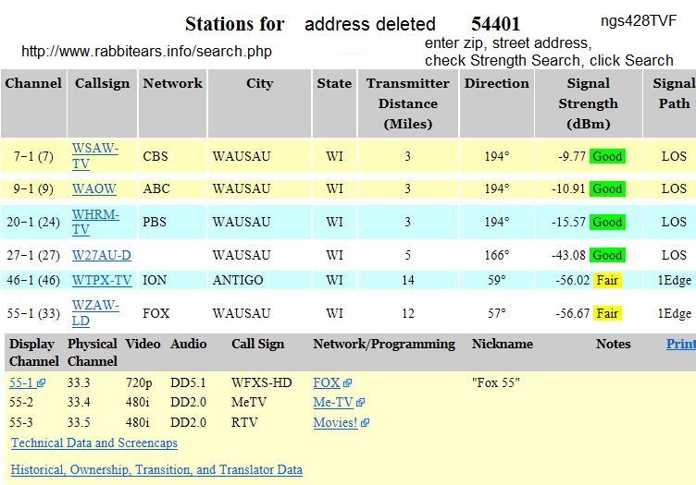
Task: Click the green Good badge for WSAW-TV
Action: pos(607,156)
